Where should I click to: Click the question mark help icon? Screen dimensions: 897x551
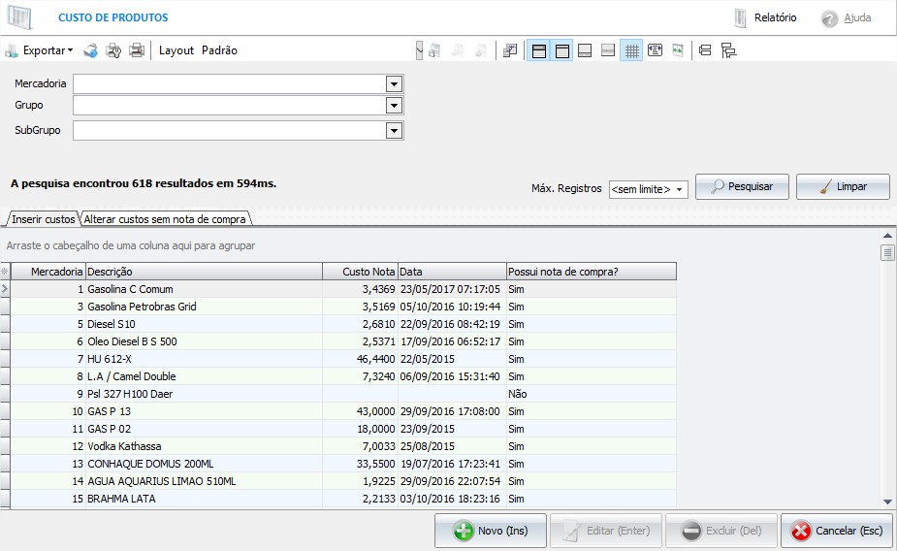[829, 18]
